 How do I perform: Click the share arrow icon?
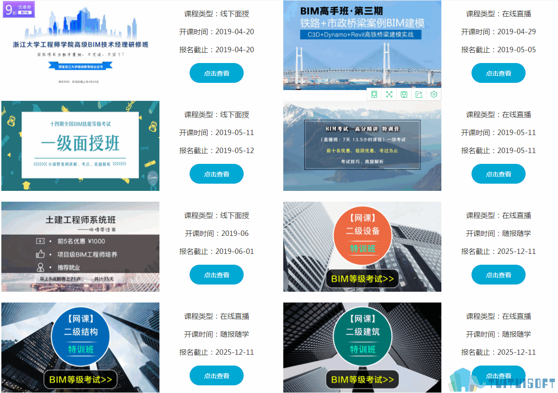[x=419, y=95]
